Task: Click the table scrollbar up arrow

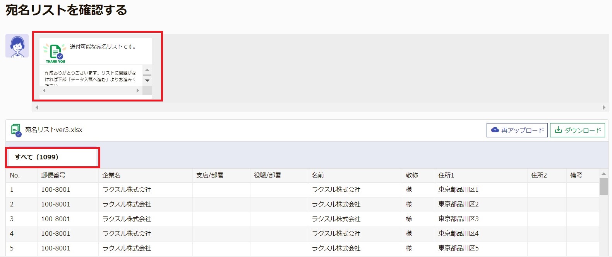Action: 603,174
